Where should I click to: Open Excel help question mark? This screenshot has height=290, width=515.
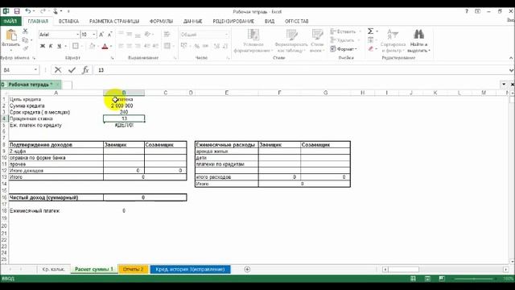[x=467, y=11]
